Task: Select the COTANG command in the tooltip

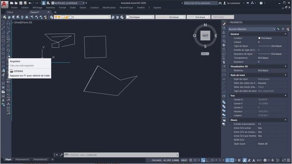Action: [x=18, y=71]
